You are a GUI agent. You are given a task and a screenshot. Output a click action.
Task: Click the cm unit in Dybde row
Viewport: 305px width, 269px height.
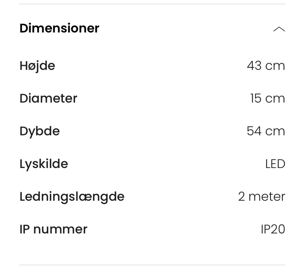pyautogui.click(x=275, y=131)
